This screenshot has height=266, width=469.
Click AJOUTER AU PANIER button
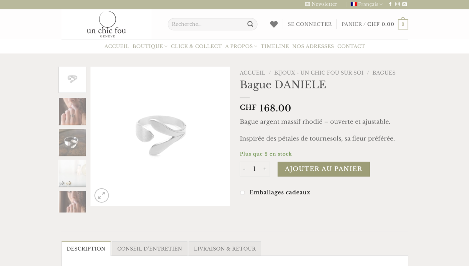pos(324,169)
